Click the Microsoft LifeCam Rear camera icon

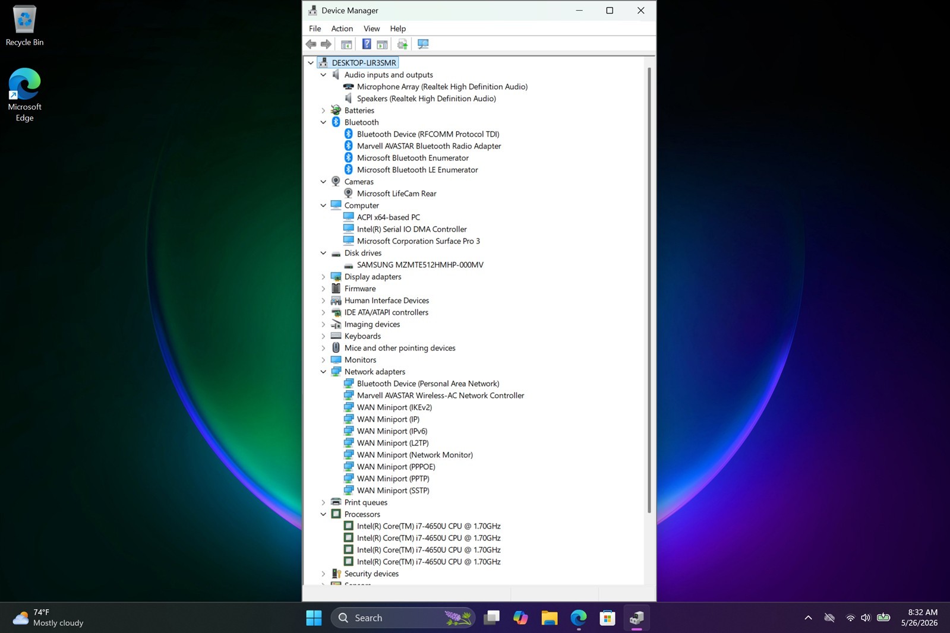pyautogui.click(x=349, y=194)
